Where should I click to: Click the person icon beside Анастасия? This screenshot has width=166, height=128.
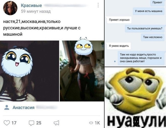[x=7, y=107]
